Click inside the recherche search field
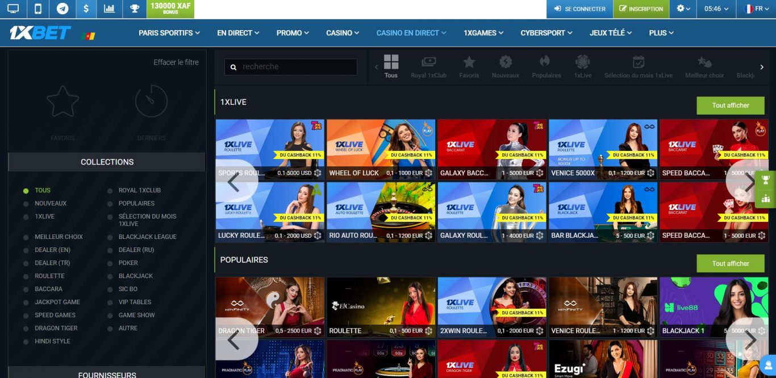The height and width of the screenshot is (378, 776). click(290, 66)
